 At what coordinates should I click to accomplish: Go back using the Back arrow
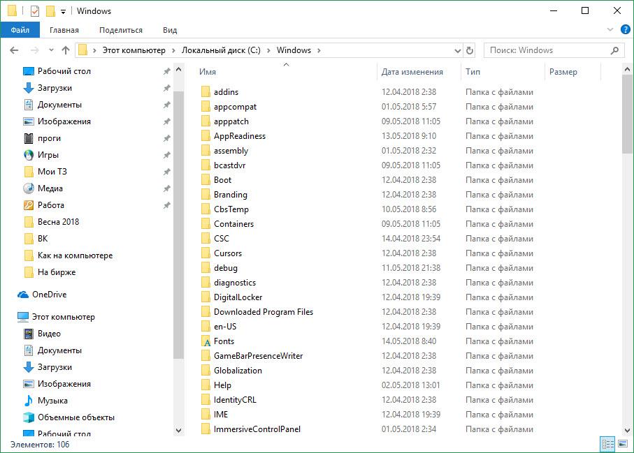[x=15, y=50]
